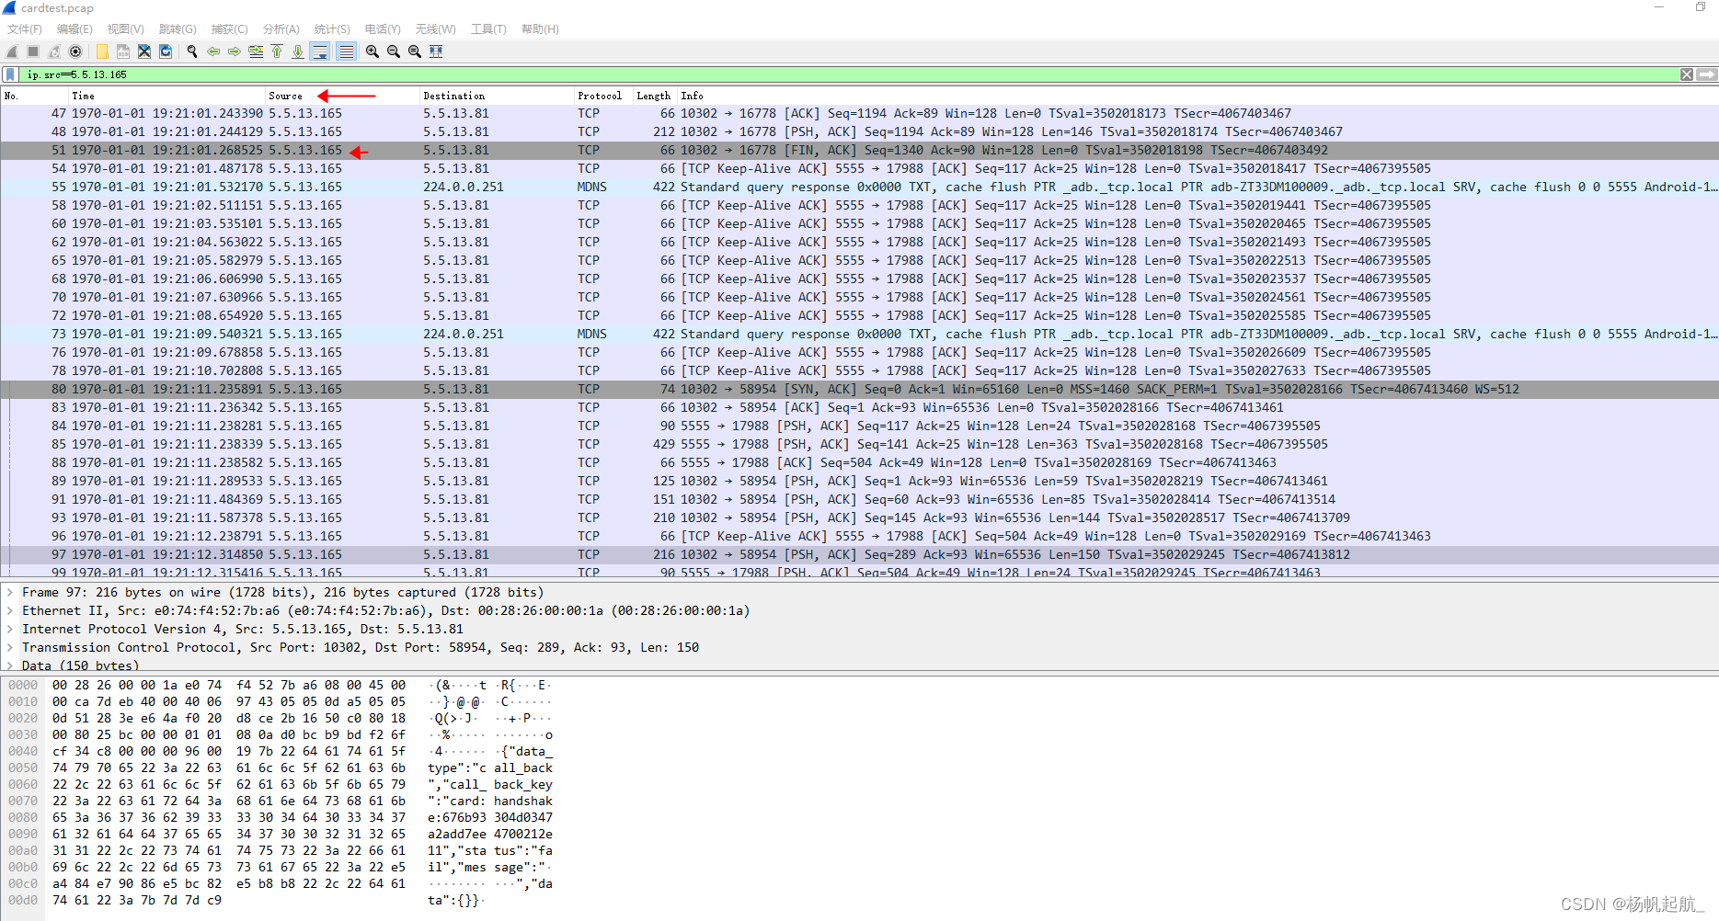The width and height of the screenshot is (1719, 921).
Task: Reset text zoom to normal size
Action: tap(415, 51)
